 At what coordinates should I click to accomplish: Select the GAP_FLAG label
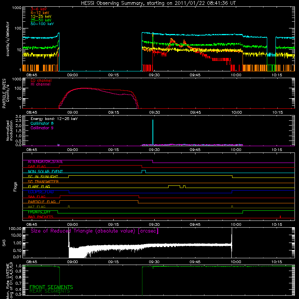37,166
